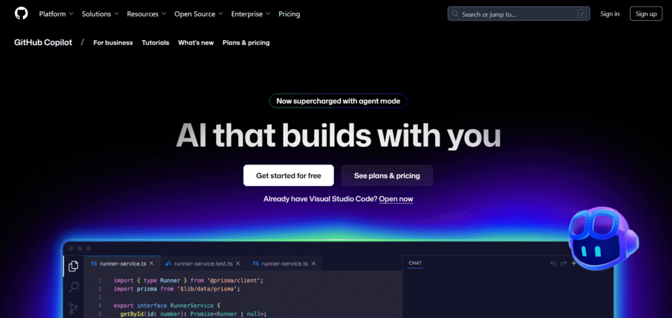Select the Search magnifier icon in editor sidebar
The height and width of the screenshot is (318, 672).
coord(74,287)
